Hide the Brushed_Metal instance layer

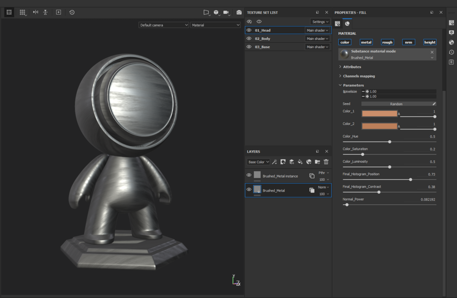pyautogui.click(x=249, y=175)
